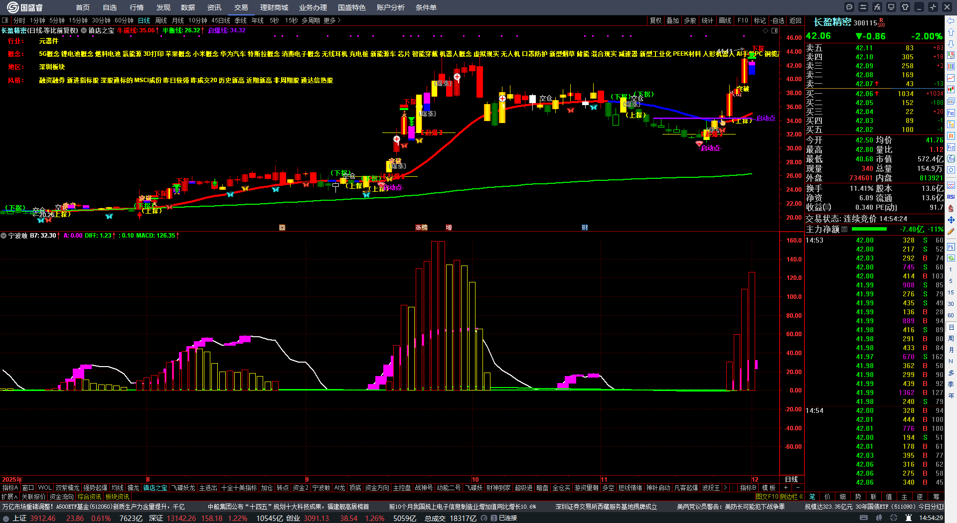Image resolution: width=957 pixels, height=523 pixels.
Task: Switch to the 60分钟 period tab
Action: 124,20
